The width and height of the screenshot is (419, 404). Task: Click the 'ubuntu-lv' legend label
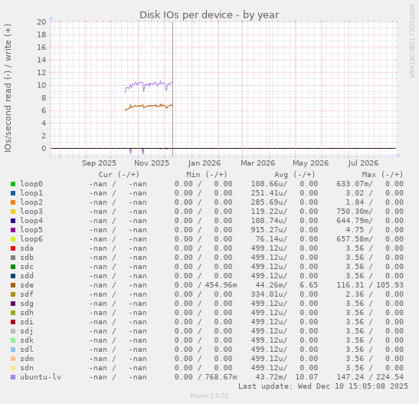(41, 377)
